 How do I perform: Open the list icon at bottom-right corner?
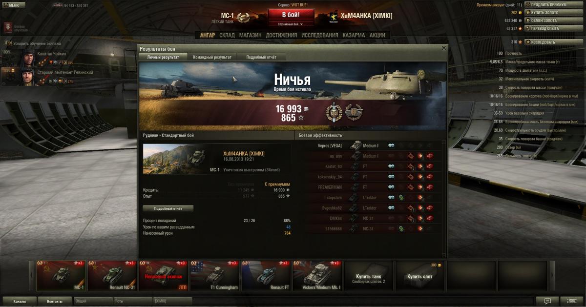pyautogui.click(x=571, y=301)
